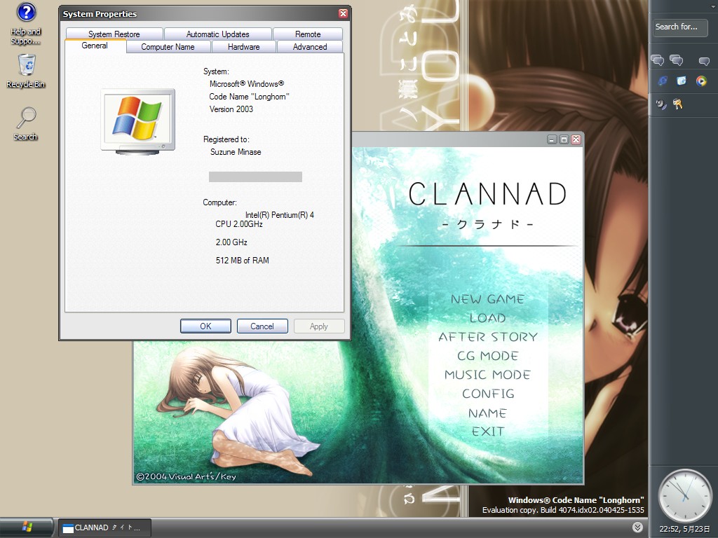The image size is (718, 538).
Task: Select NEW GAME in the CLANNAD menu
Action: [x=487, y=298]
